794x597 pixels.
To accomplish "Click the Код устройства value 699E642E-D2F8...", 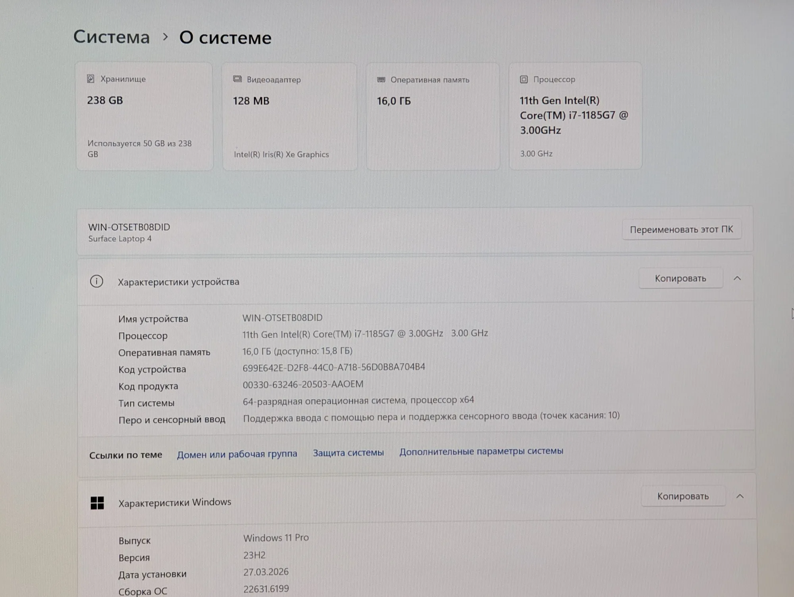I will pyautogui.click(x=333, y=367).
